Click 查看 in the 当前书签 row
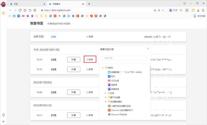The height and width of the screenshot is (125, 207). [x=90, y=37]
